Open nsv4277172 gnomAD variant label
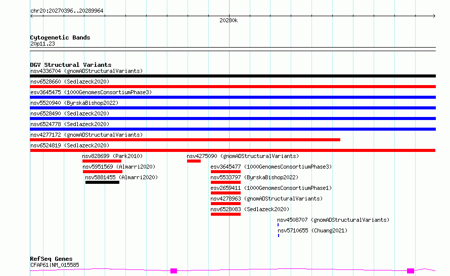The width and height of the screenshot is (450, 276). tap(86, 135)
